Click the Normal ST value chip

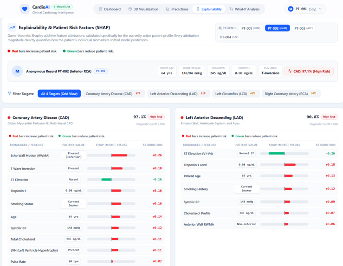point(246,154)
